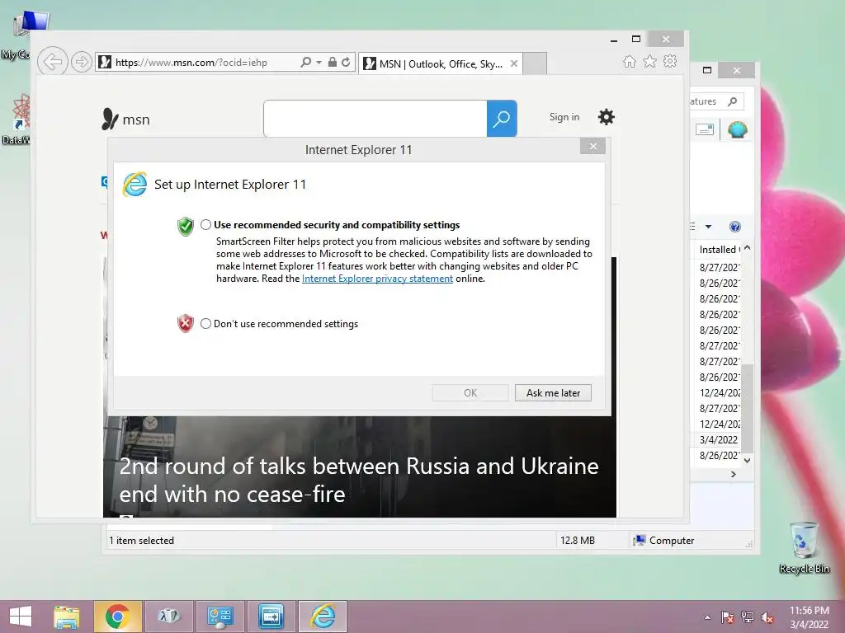Screen dimensions: 845x633
Task: Click the IE forward arrow button
Action: tap(82, 62)
